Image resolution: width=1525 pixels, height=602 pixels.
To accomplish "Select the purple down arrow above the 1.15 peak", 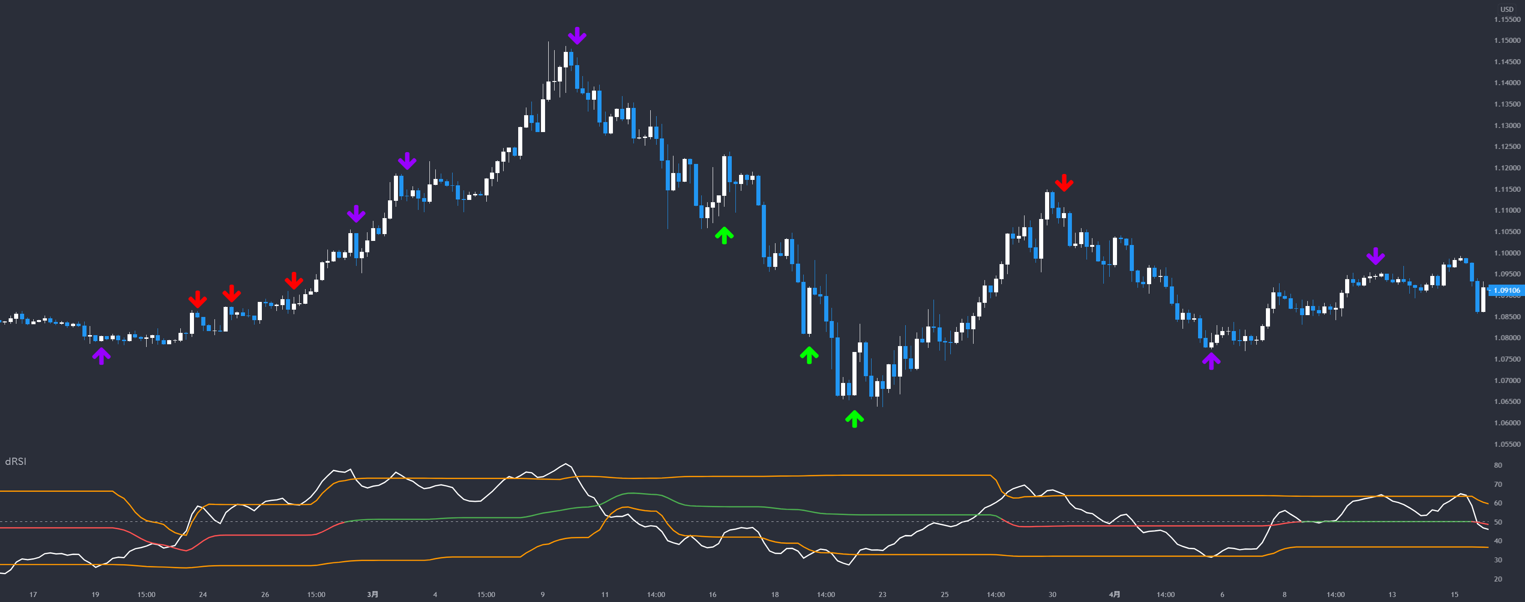I will 577,36.
